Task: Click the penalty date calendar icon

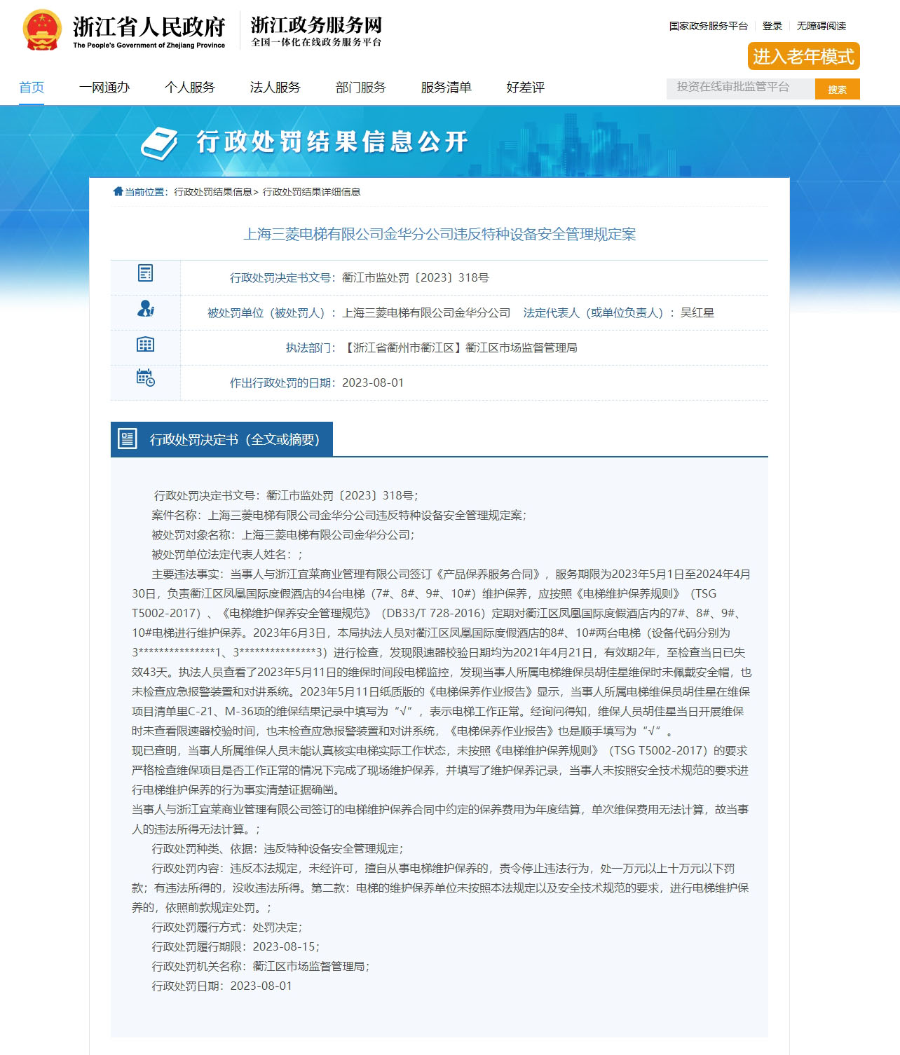Action: [145, 378]
